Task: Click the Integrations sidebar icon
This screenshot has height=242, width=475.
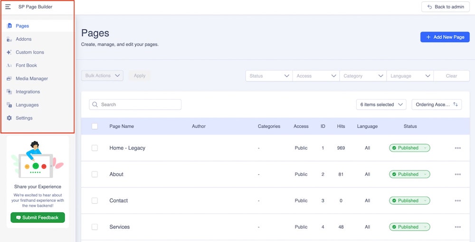Action: click(9, 92)
